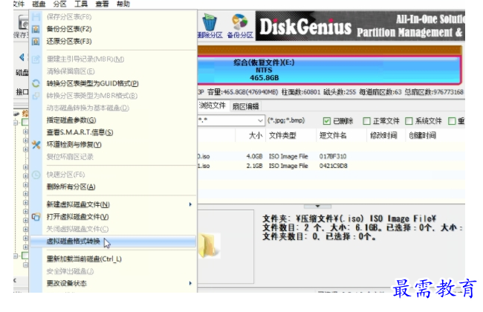Sort by 大小 column header

[x=256, y=135]
